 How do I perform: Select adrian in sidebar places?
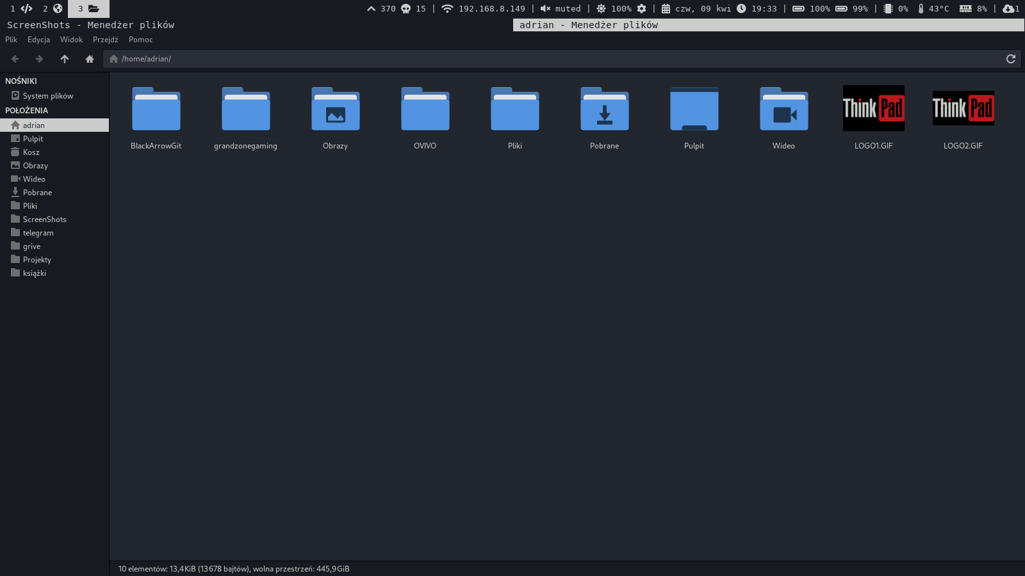(x=54, y=125)
